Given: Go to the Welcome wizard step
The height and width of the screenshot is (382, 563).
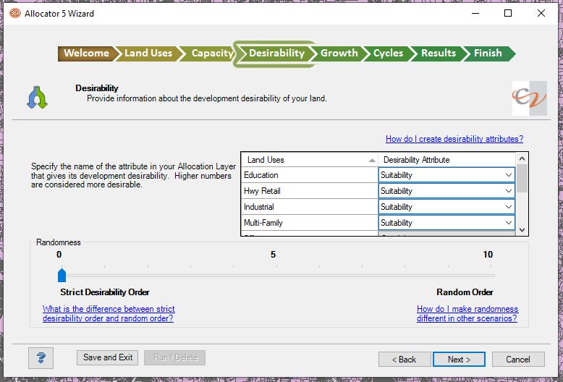Looking at the screenshot, I should (86, 54).
